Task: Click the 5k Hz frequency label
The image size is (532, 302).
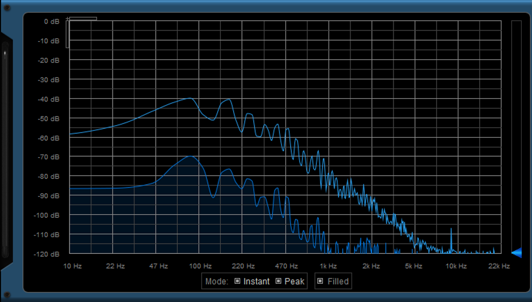Action: pos(414,266)
